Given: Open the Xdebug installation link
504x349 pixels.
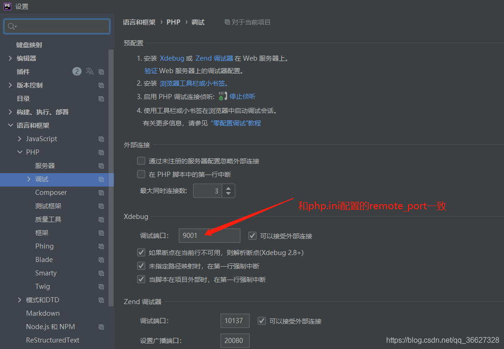Looking at the screenshot, I should click(172, 58).
